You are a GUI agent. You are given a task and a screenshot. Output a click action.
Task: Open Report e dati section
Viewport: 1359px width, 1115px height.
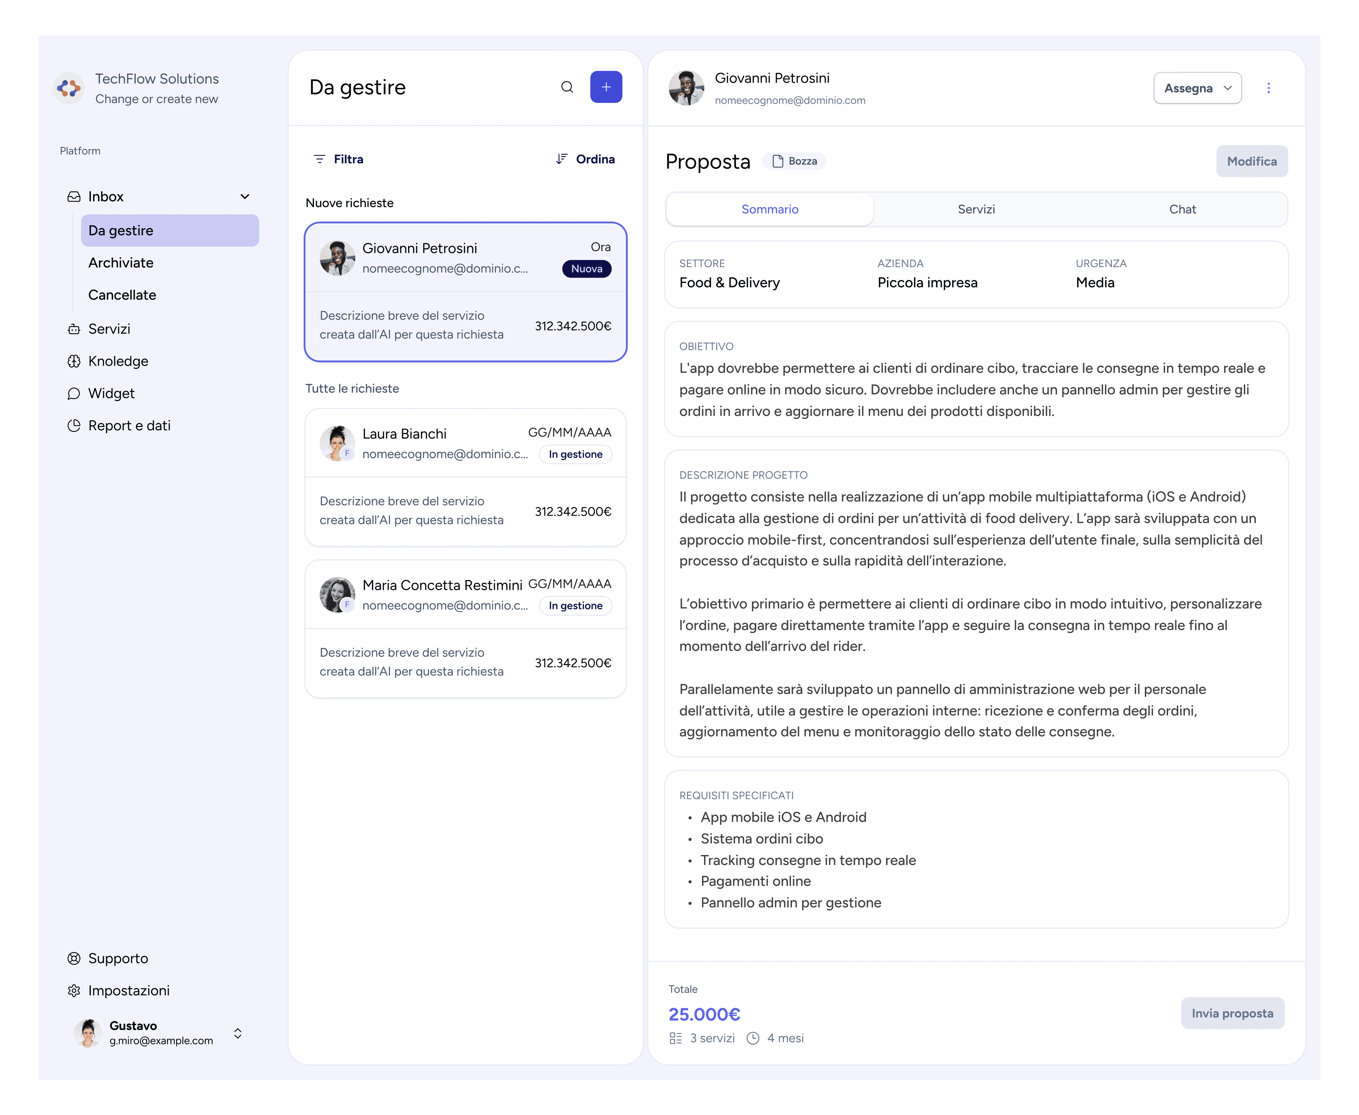(x=129, y=425)
